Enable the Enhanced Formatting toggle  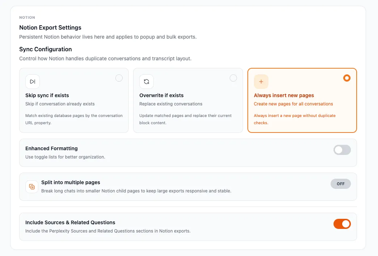pos(342,150)
